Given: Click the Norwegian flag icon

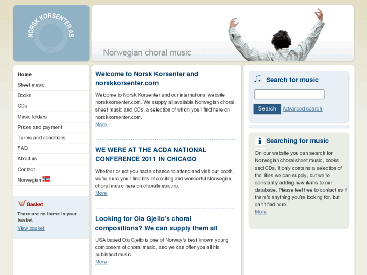Looking at the screenshot, I should pyautogui.click(x=46, y=179).
